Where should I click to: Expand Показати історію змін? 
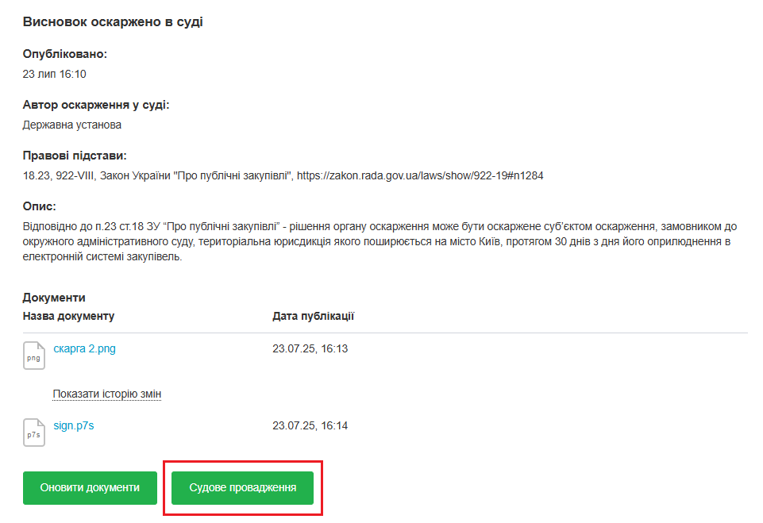click(107, 394)
